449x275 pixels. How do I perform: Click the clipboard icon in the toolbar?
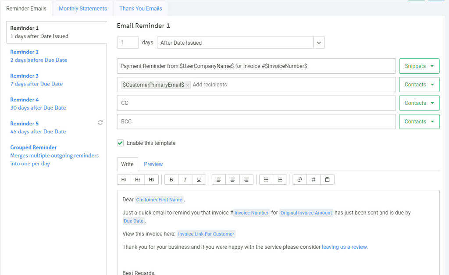327,179
